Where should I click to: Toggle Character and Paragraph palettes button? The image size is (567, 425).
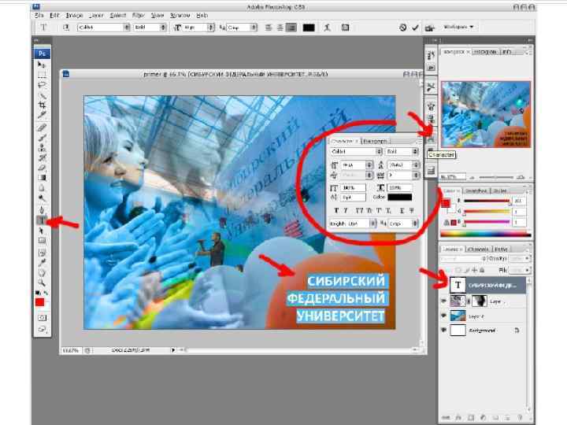pyautogui.click(x=346, y=28)
